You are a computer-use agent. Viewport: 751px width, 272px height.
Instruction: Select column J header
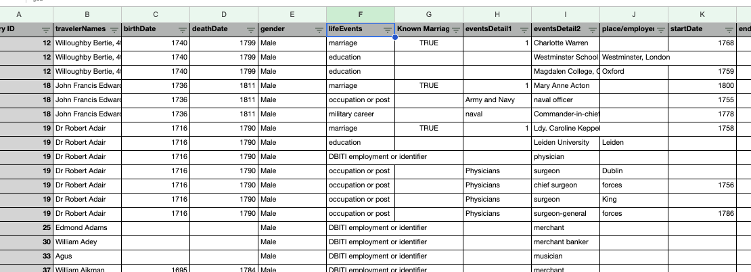coord(634,15)
